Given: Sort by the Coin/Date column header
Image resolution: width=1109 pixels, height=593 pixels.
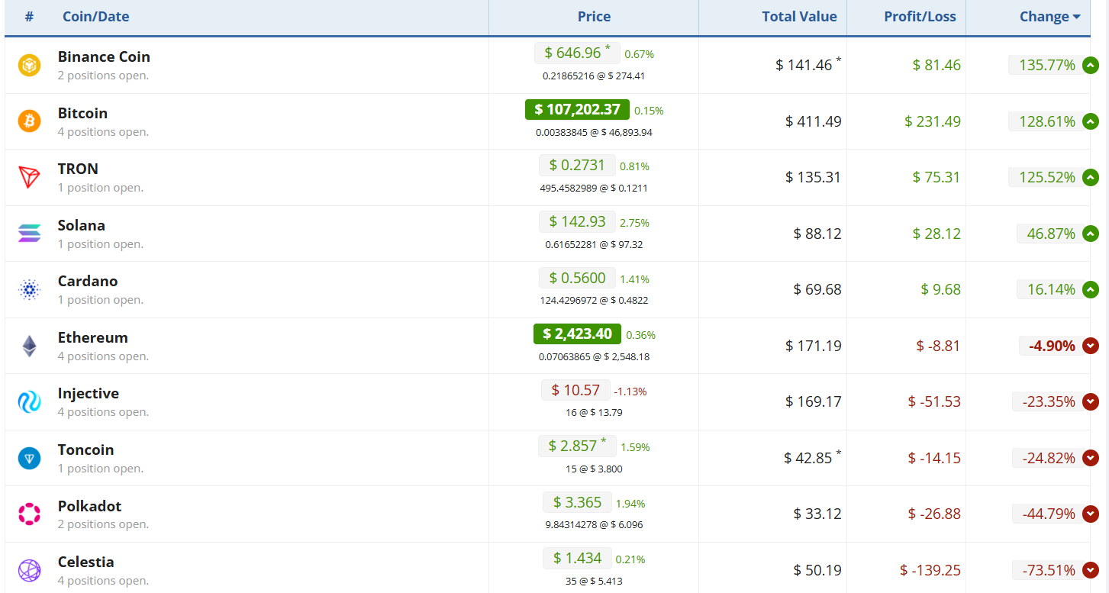Looking at the screenshot, I should [x=95, y=17].
